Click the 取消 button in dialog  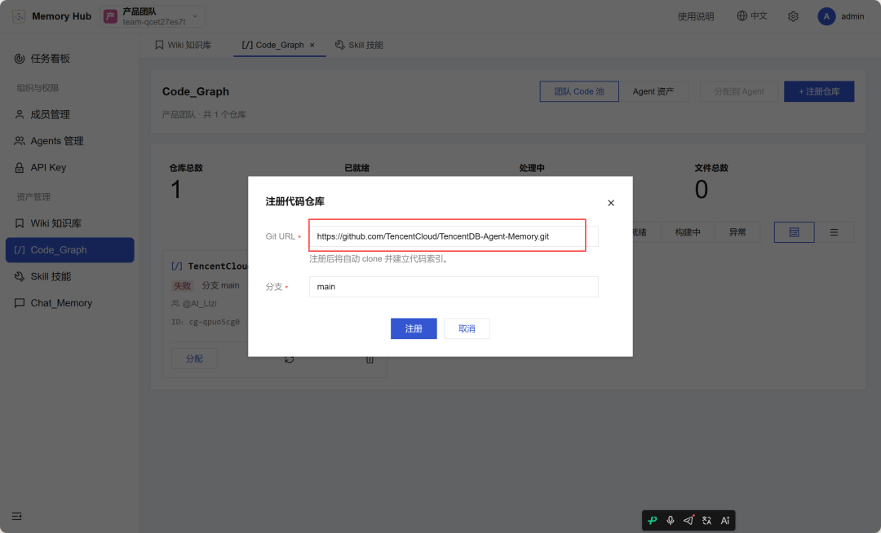[x=467, y=328]
